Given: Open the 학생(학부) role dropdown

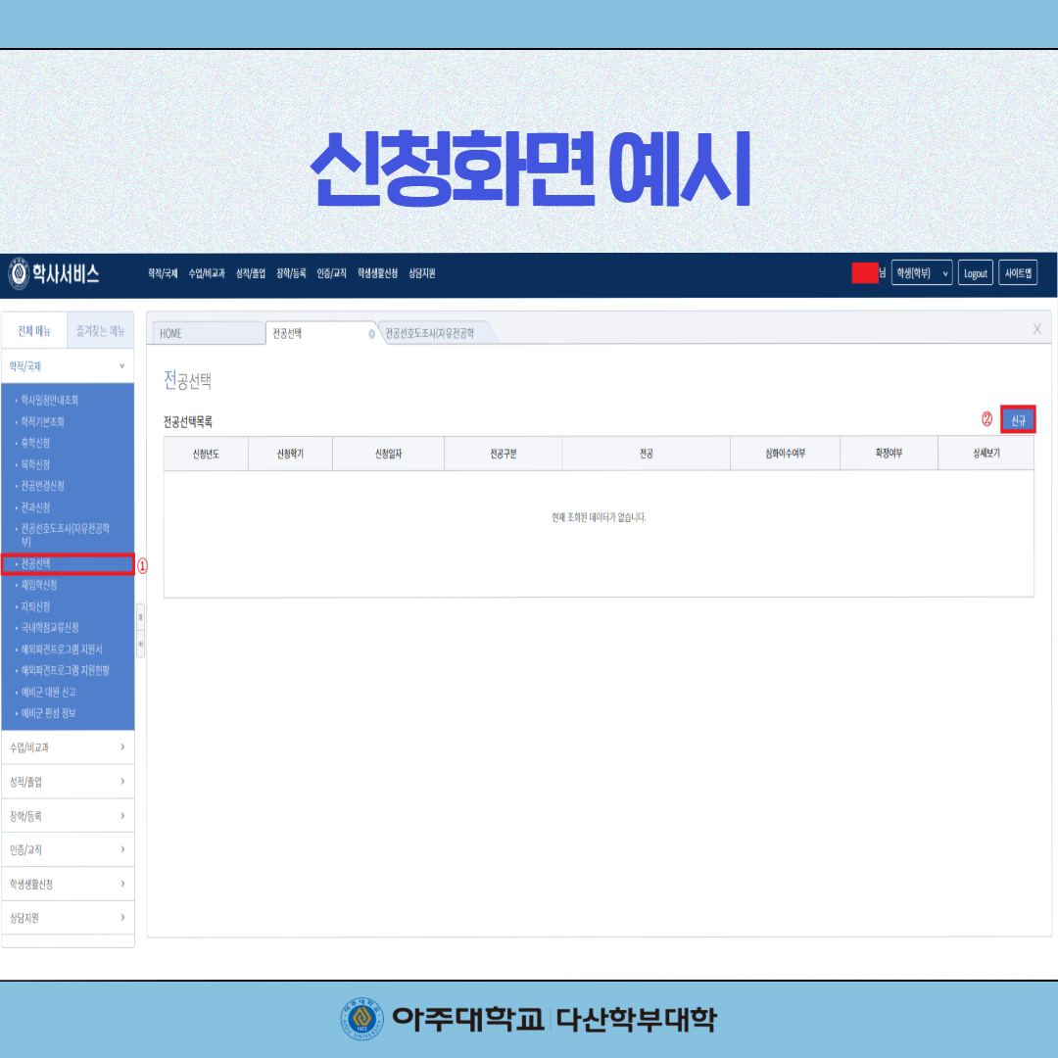Looking at the screenshot, I should coord(921,273).
